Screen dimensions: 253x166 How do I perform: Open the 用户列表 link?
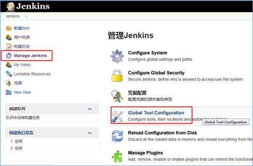coord(22,37)
